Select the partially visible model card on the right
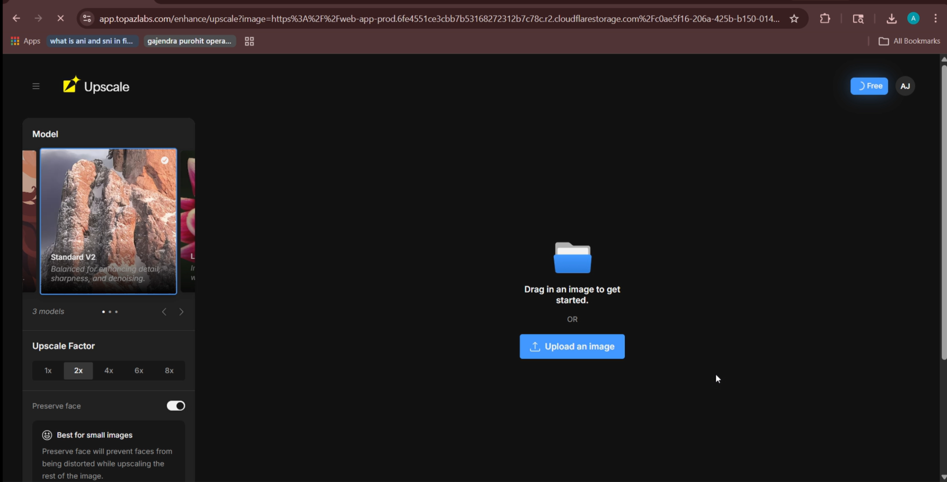947x482 pixels. pyautogui.click(x=188, y=221)
